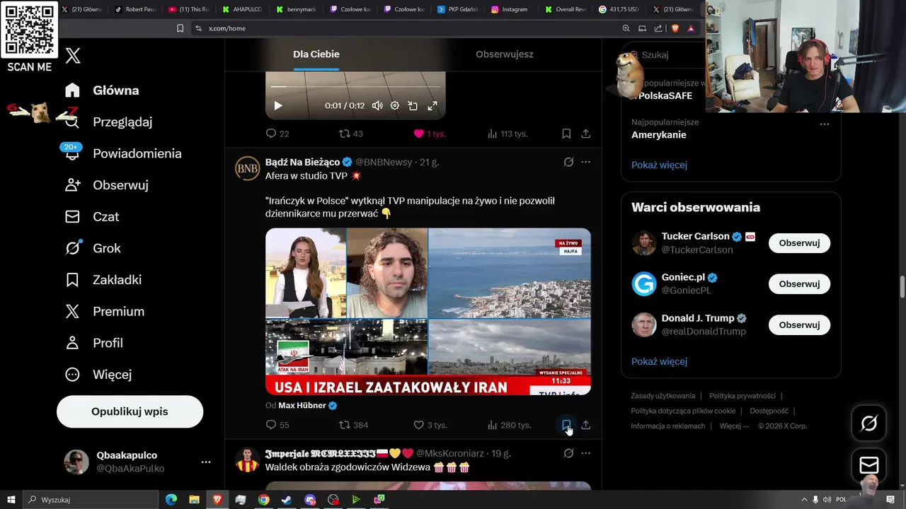Share the BNBNewsy post

pyautogui.click(x=585, y=425)
